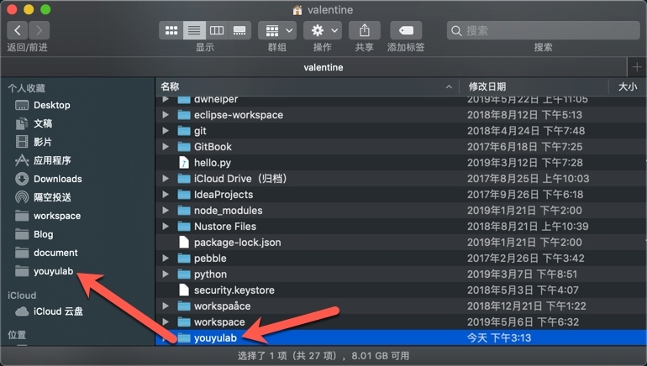The image size is (647, 366).
Task: Expand the IdeaProjects folder
Action: [166, 195]
